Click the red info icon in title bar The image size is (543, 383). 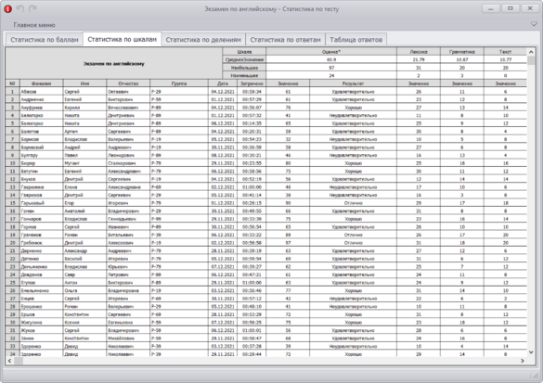pyautogui.click(x=8, y=9)
